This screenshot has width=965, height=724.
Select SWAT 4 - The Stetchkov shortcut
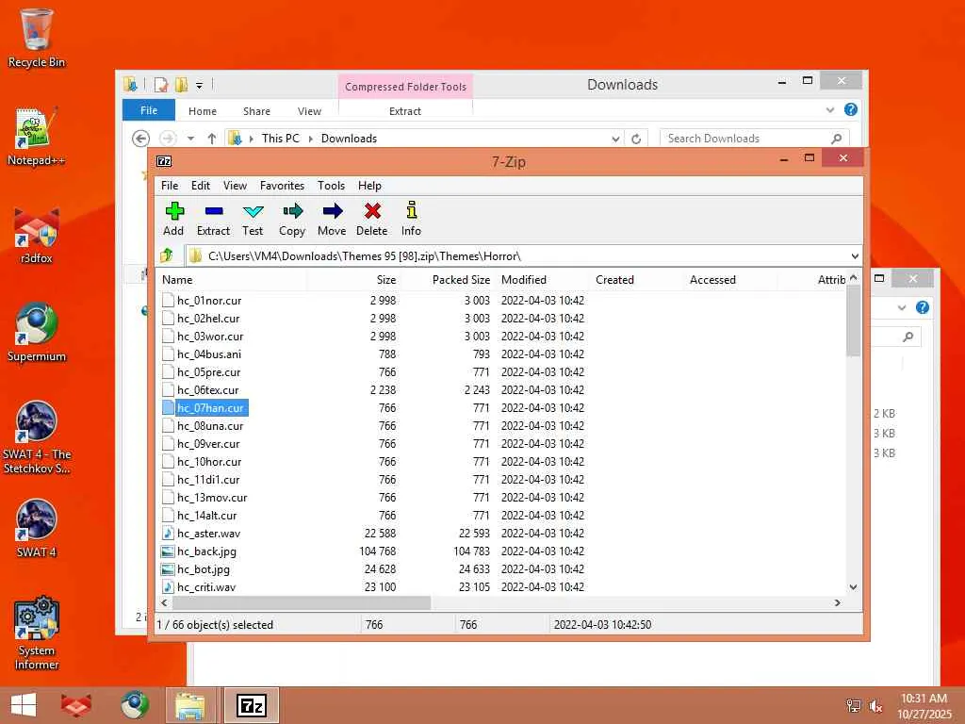coord(37,437)
